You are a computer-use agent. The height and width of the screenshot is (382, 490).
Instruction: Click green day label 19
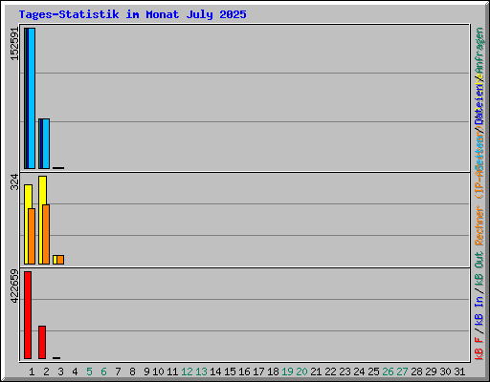pos(287,371)
